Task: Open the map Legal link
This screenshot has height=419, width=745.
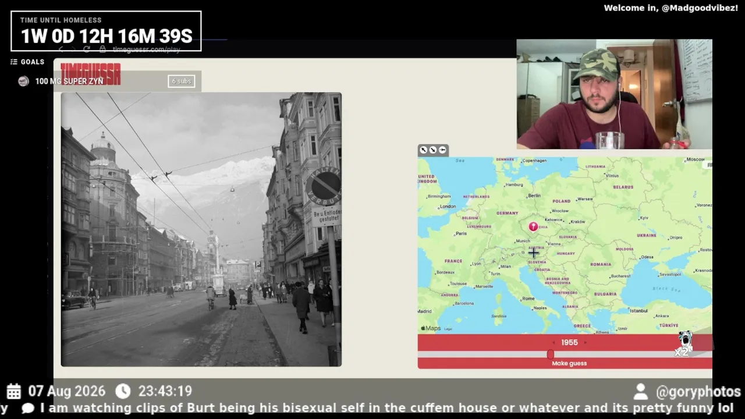Action: point(448,329)
